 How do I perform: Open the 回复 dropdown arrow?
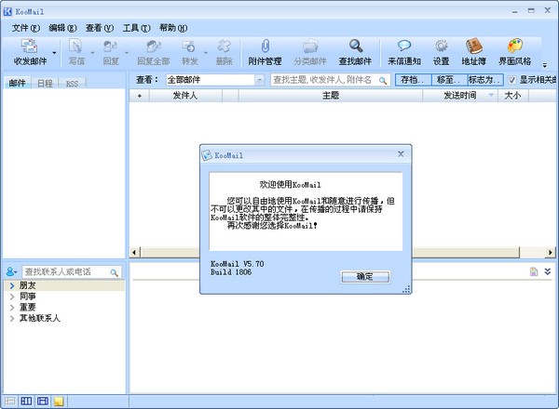[x=127, y=53]
